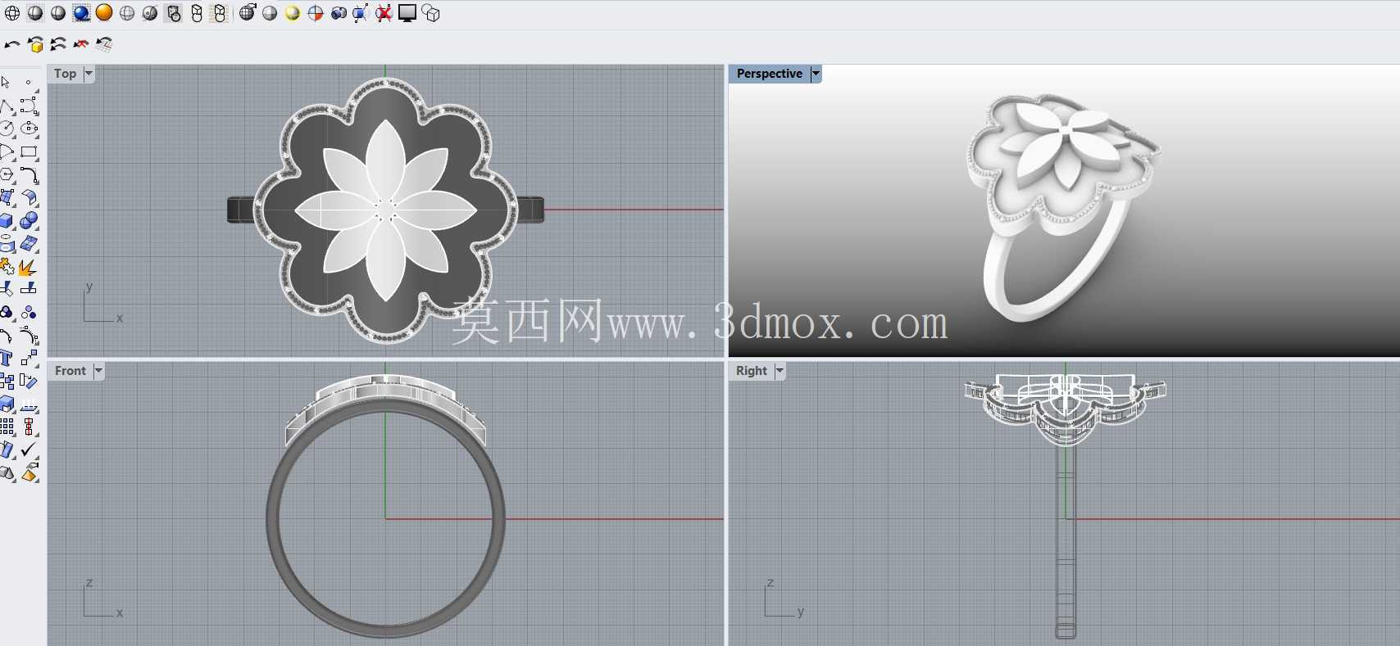Select the Fillet curves tool
The width and height of the screenshot is (1400, 646).
coord(29,175)
